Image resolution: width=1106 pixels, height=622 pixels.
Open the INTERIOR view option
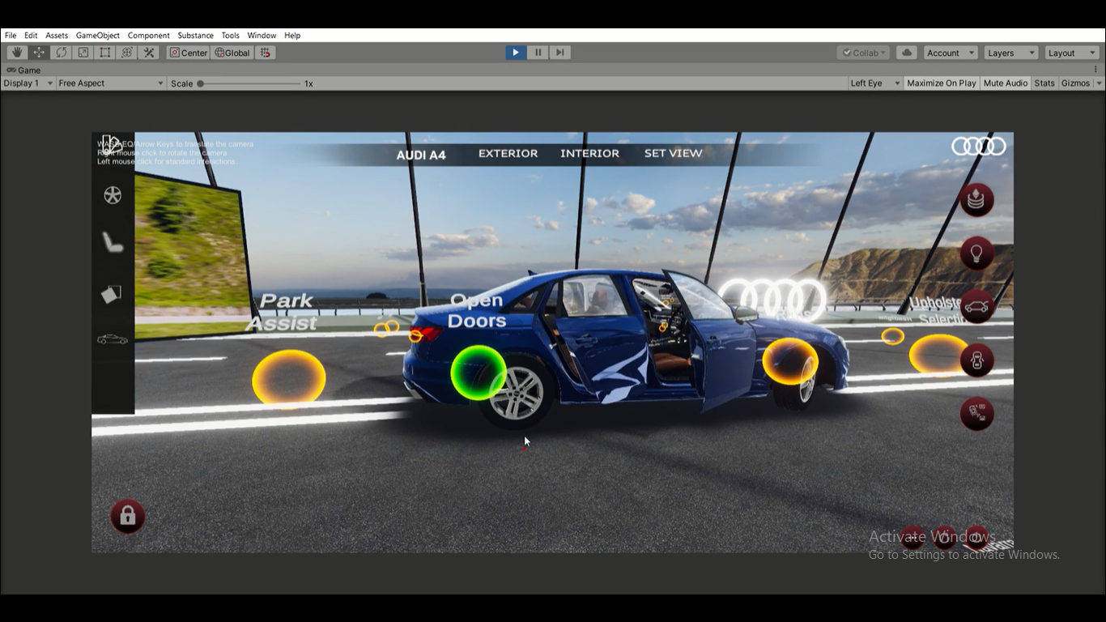(x=589, y=153)
